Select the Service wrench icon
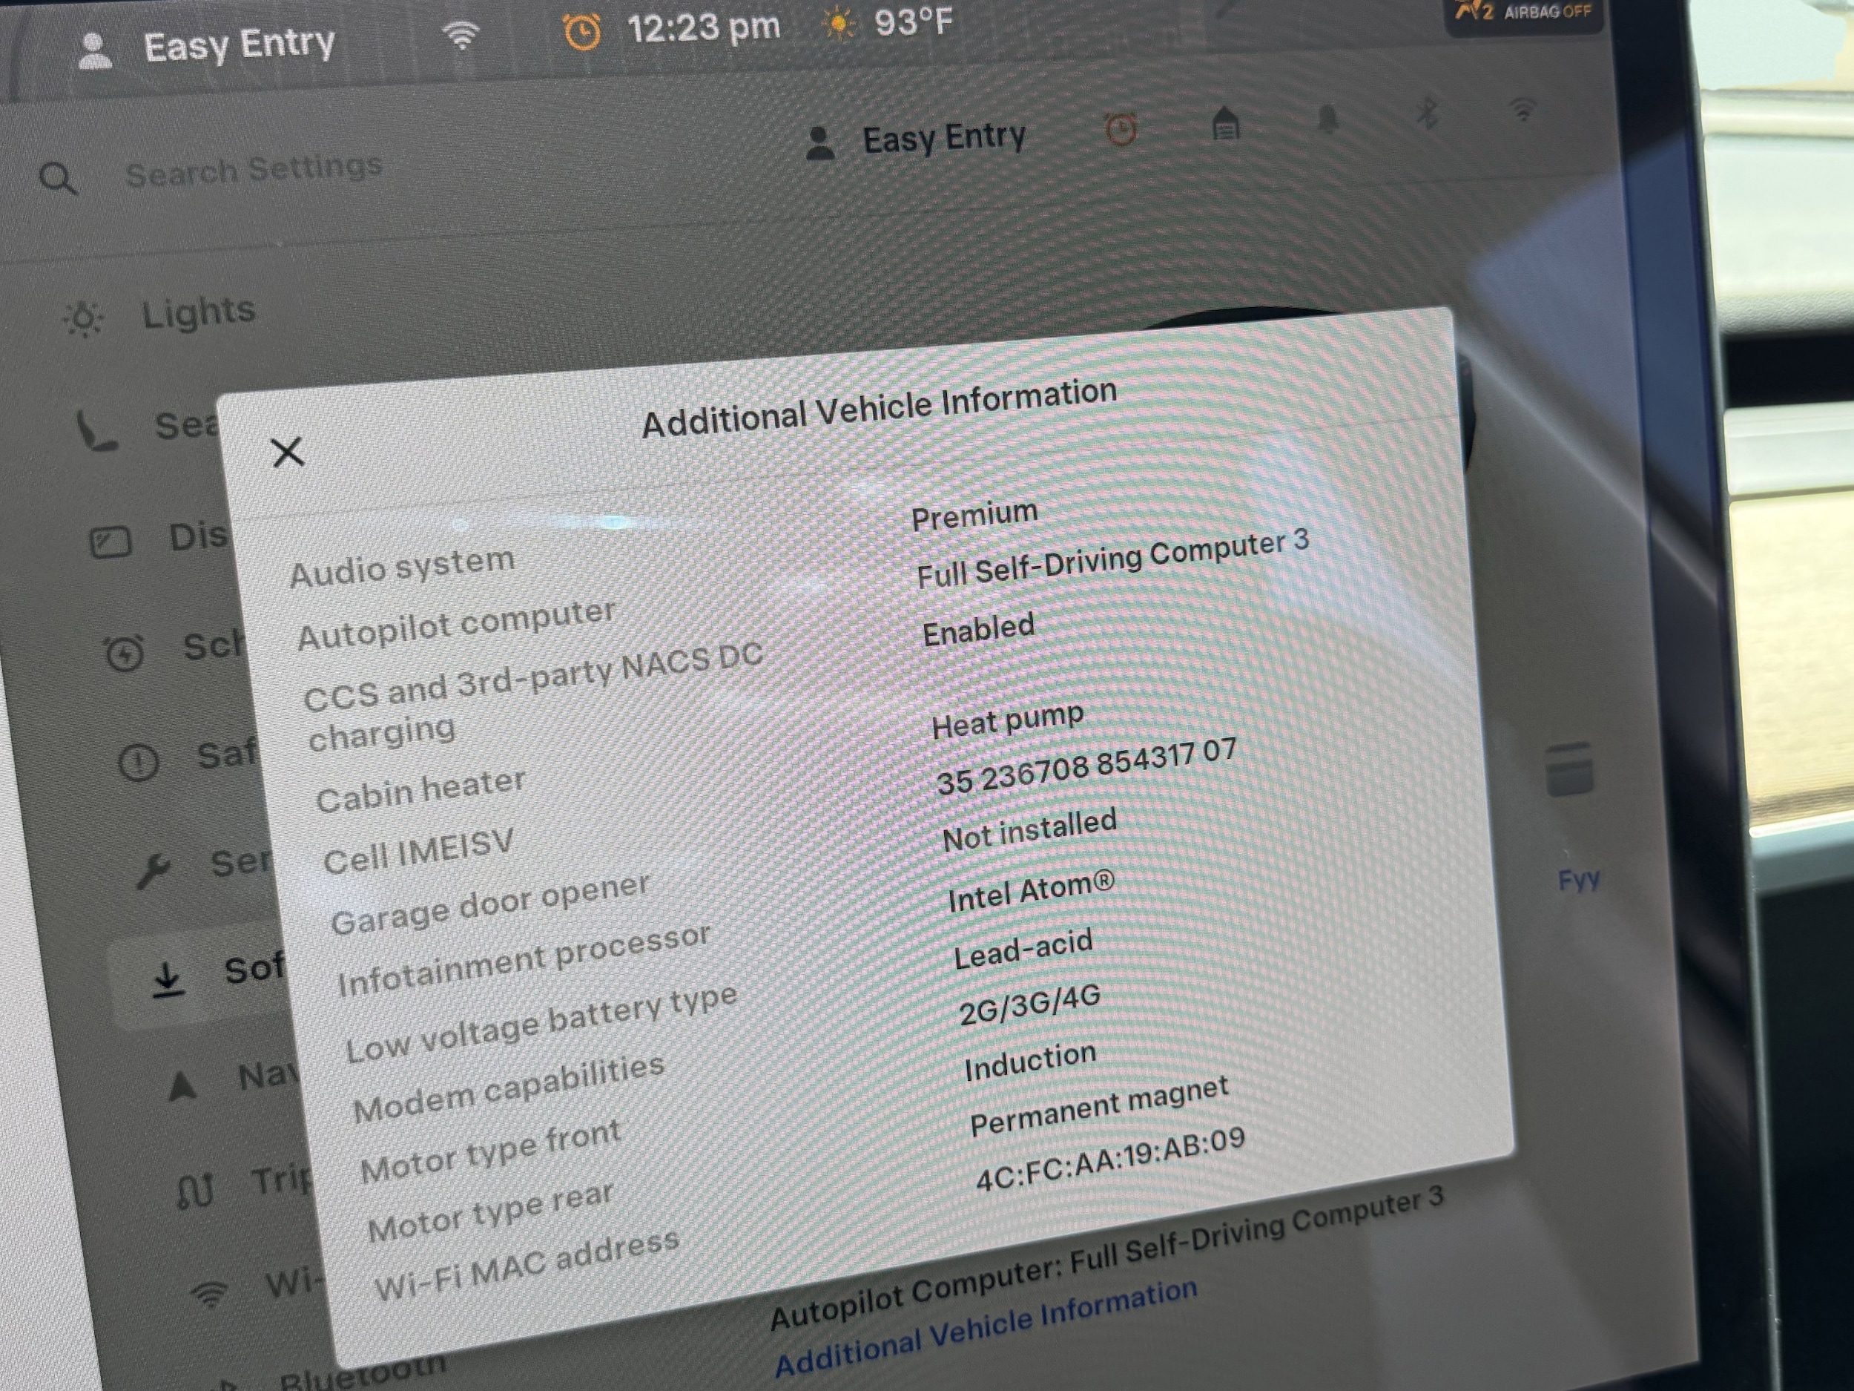 pos(154,870)
